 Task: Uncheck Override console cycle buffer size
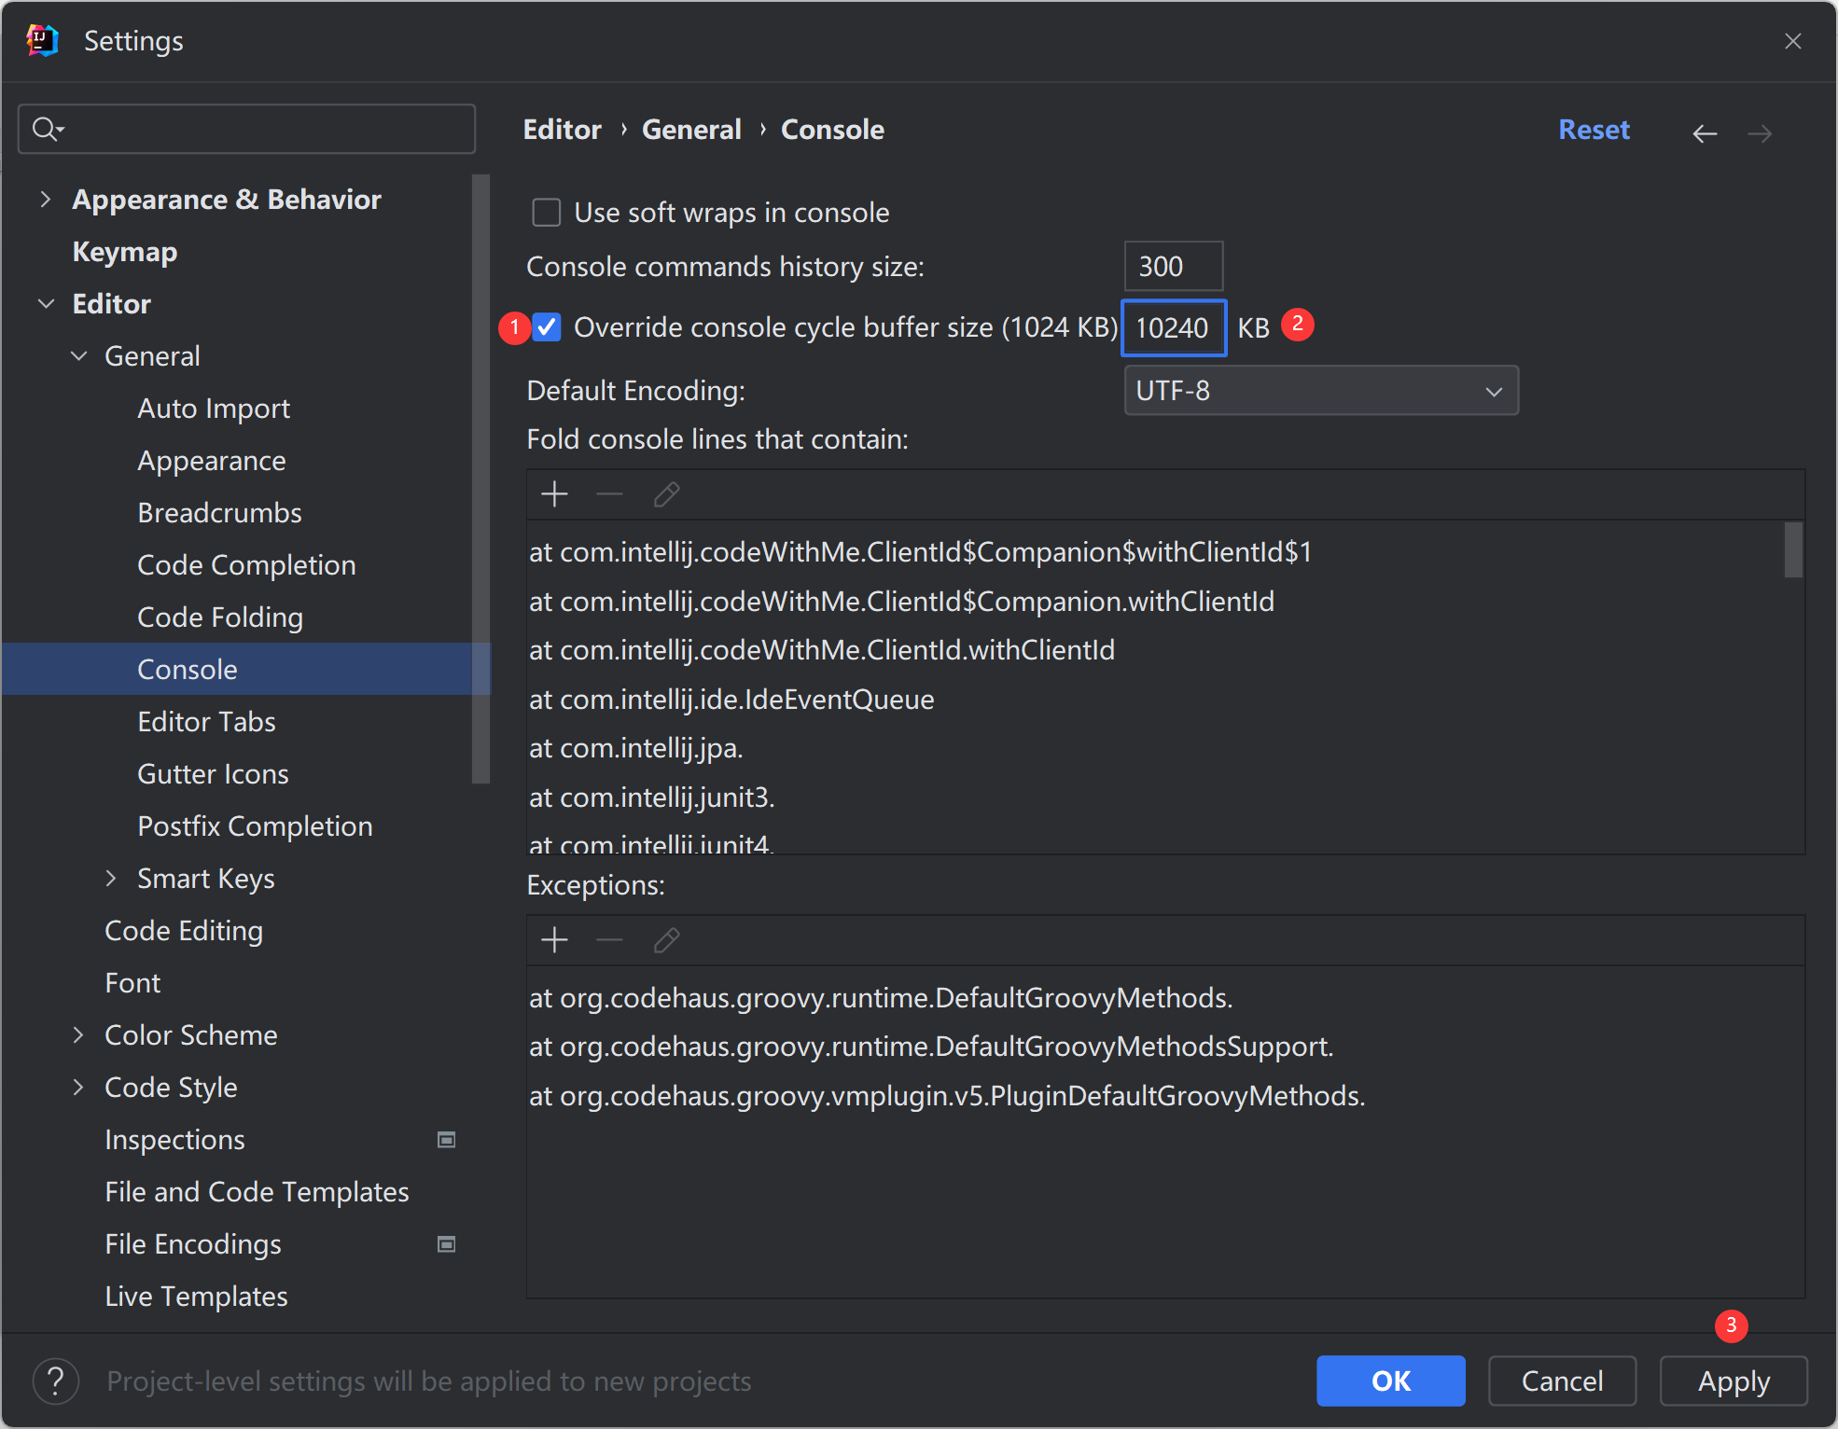click(547, 327)
